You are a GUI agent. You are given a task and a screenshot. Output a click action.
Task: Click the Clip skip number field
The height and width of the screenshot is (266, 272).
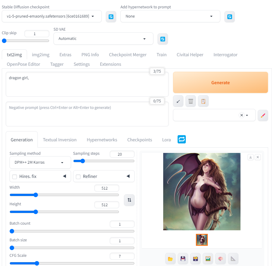point(37,34)
